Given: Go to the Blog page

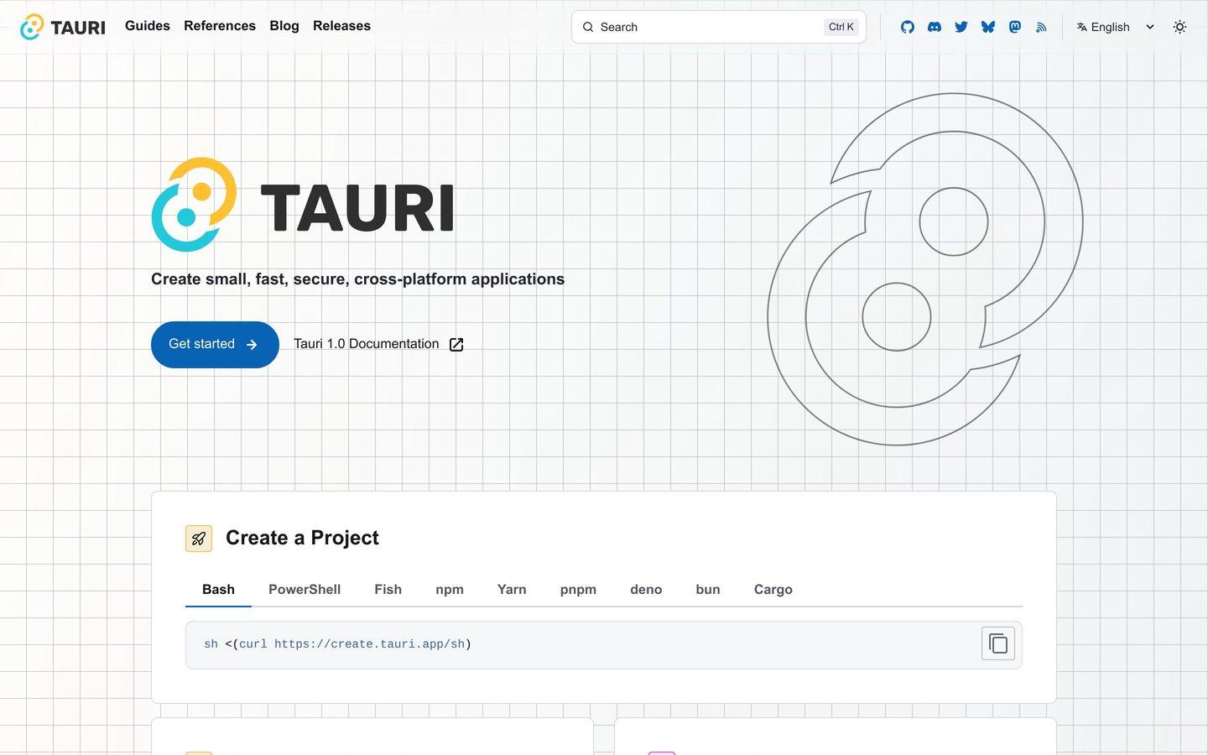Looking at the screenshot, I should click(284, 26).
